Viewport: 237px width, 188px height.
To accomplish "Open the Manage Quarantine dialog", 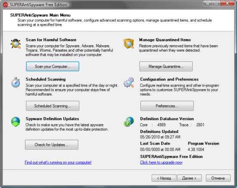I will [166, 66].
